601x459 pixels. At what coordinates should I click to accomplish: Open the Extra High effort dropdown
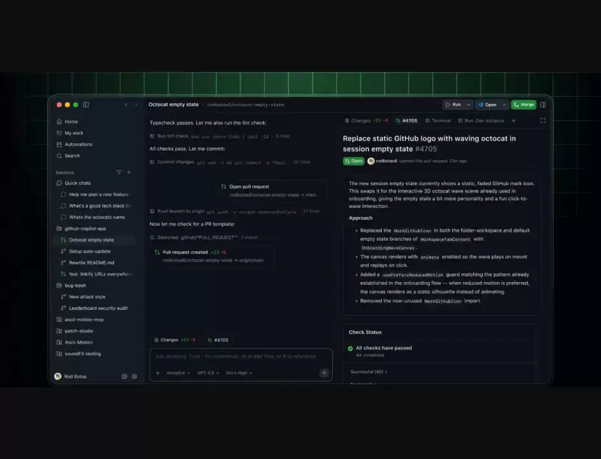(x=239, y=373)
